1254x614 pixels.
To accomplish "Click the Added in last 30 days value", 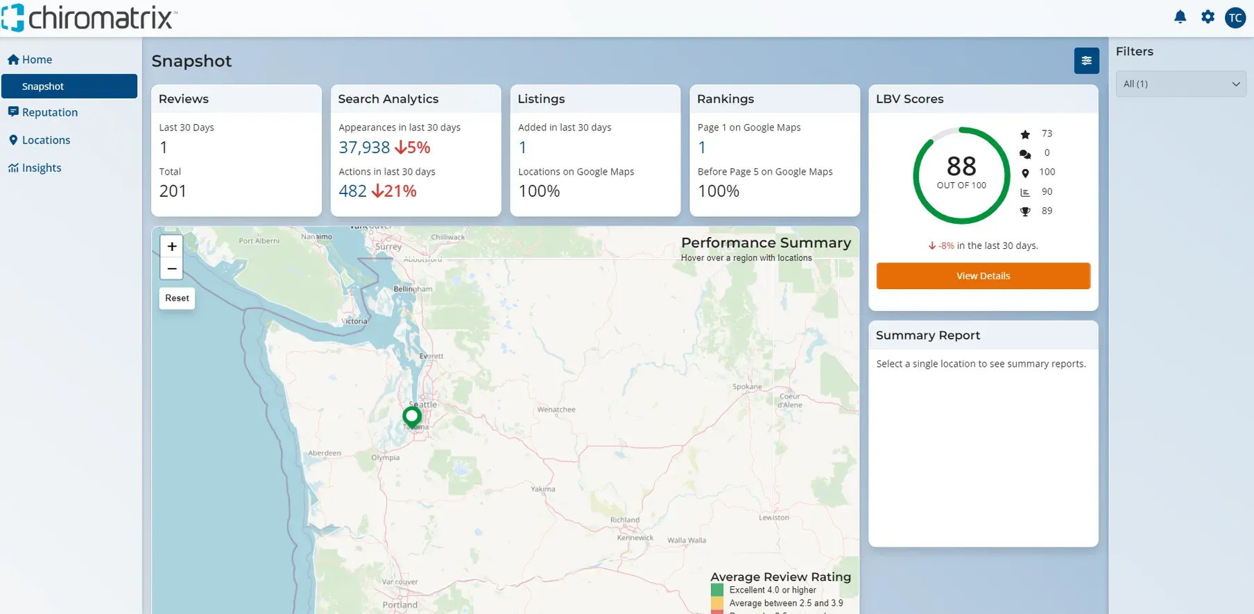I will pyautogui.click(x=522, y=148).
